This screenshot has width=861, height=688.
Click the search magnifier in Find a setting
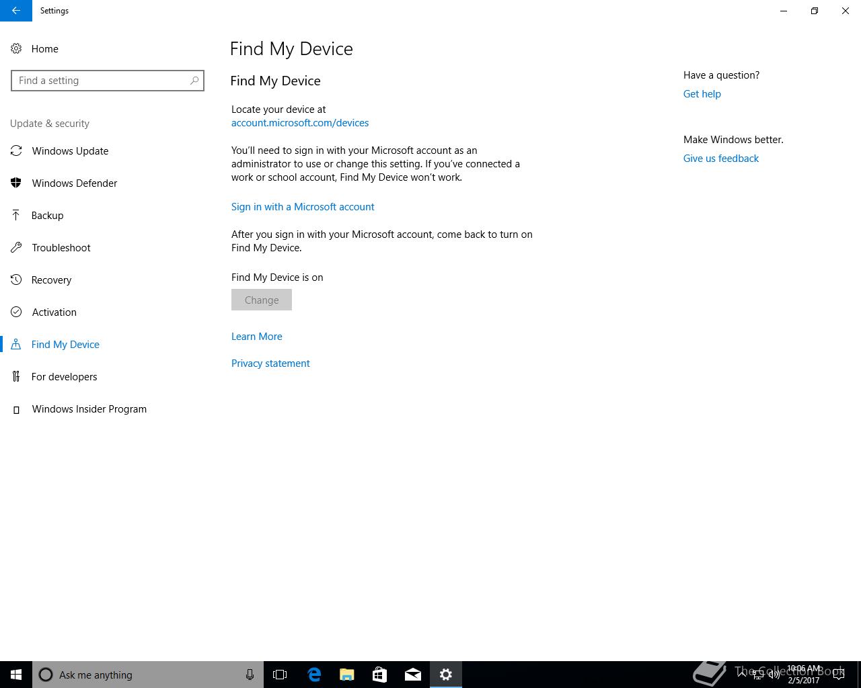[194, 81]
